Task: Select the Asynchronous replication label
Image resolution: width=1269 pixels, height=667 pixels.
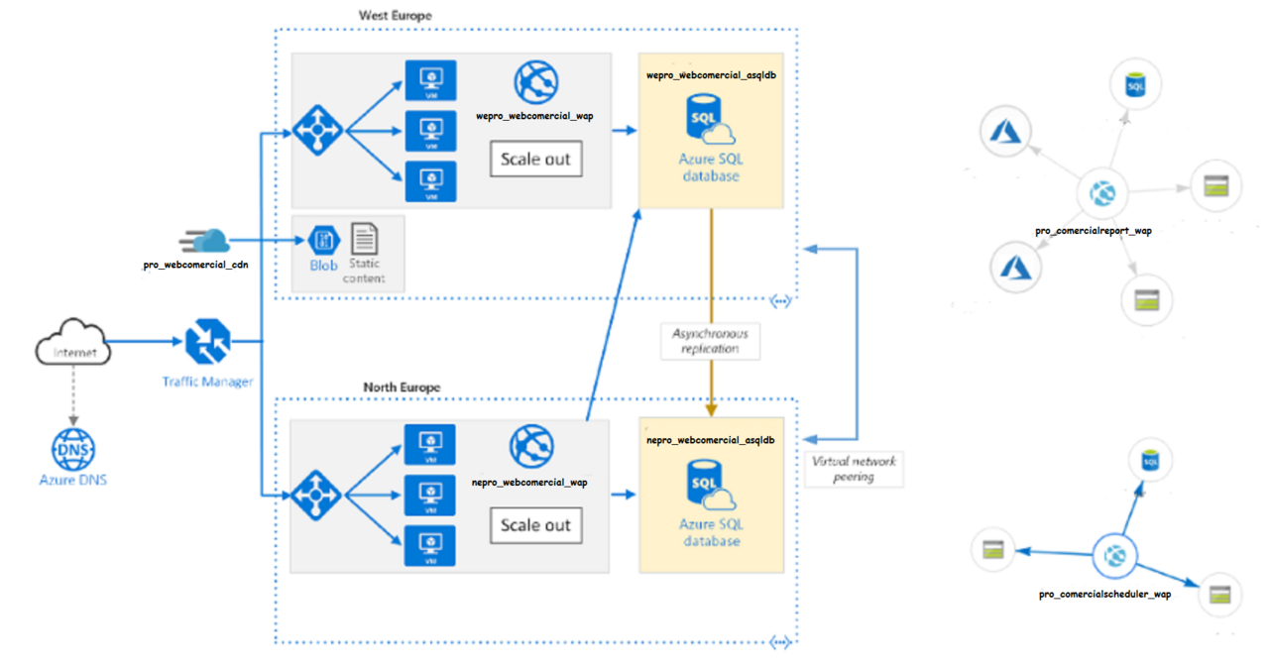Action: (x=711, y=341)
